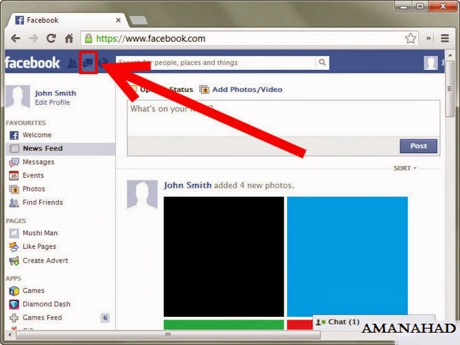The width and height of the screenshot is (460, 345).
Task: Click the Photos icon in sidebar
Action: coord(14,189)
